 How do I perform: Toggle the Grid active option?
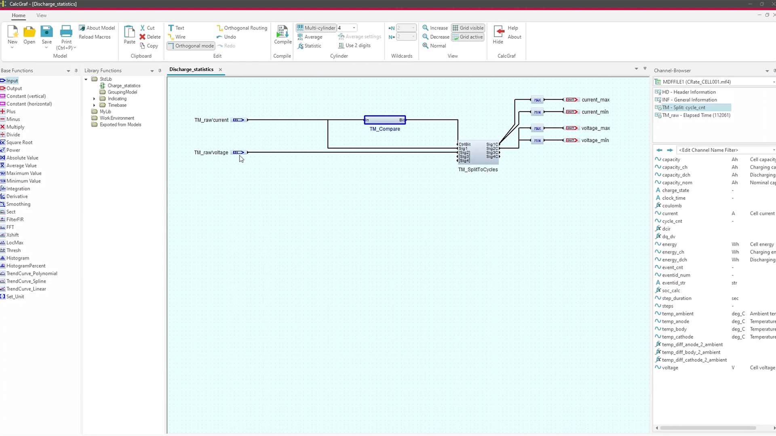point(468,37)
